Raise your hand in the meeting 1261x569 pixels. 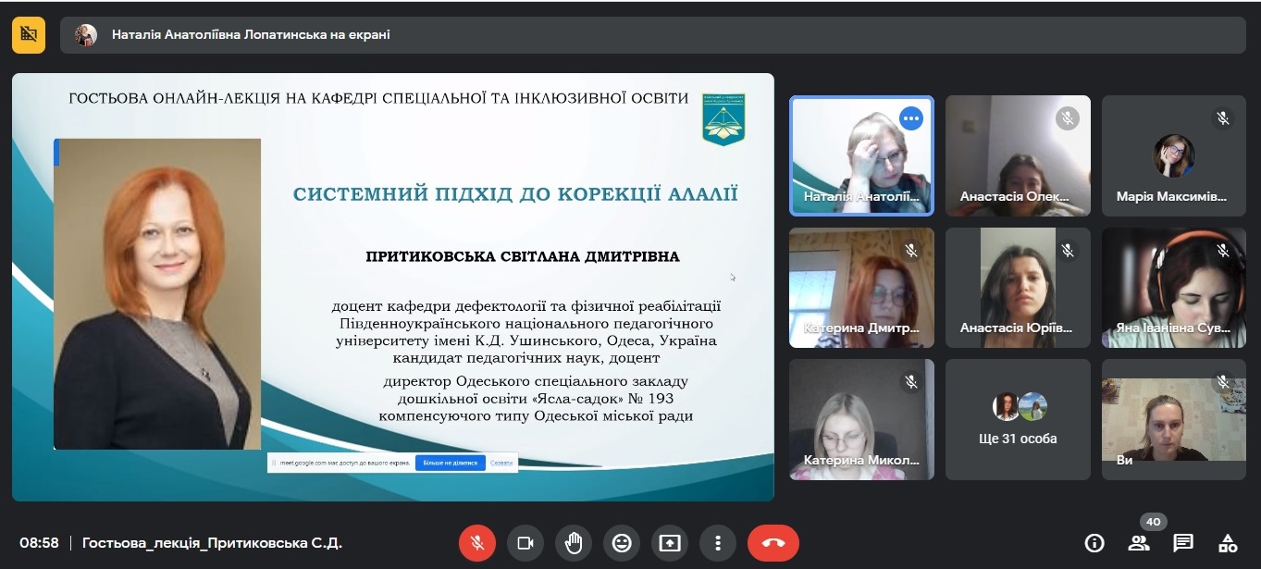[x=574, y=543]
